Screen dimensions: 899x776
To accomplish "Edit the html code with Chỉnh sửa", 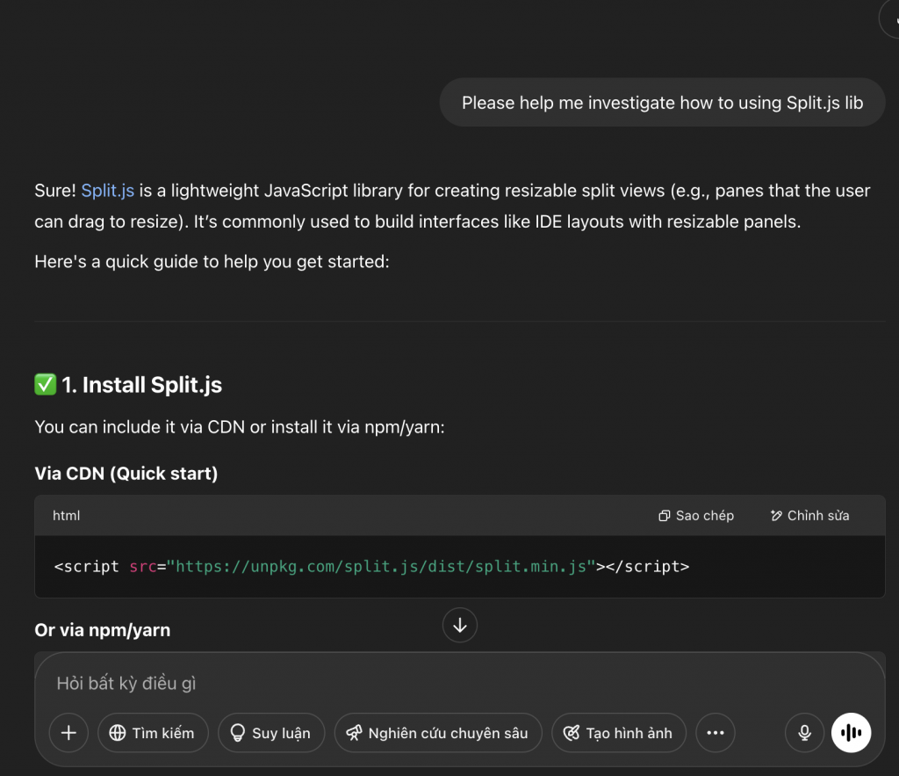I will [809, 515].
